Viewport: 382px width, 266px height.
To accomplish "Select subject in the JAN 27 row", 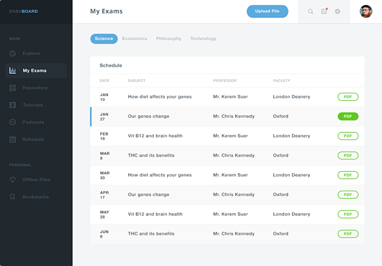I will pos(149,116).
